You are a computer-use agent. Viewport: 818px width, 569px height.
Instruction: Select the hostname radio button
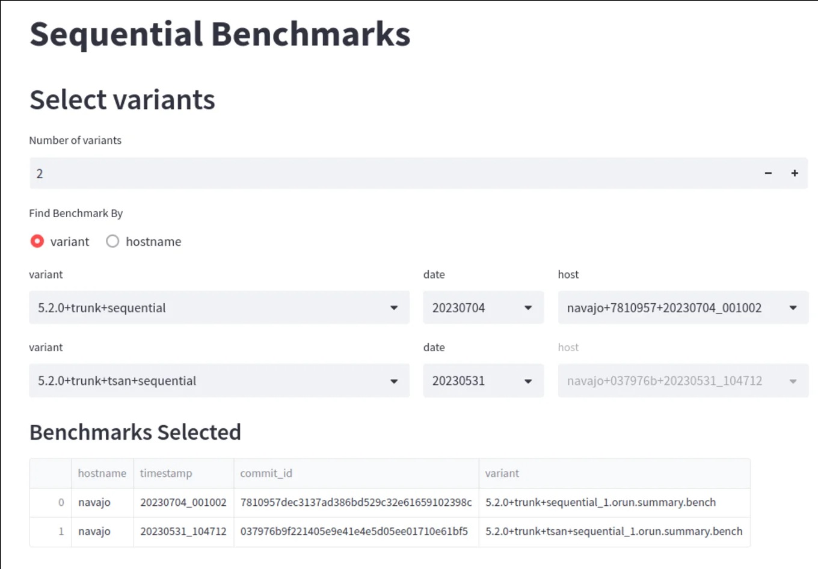(112, 241)
